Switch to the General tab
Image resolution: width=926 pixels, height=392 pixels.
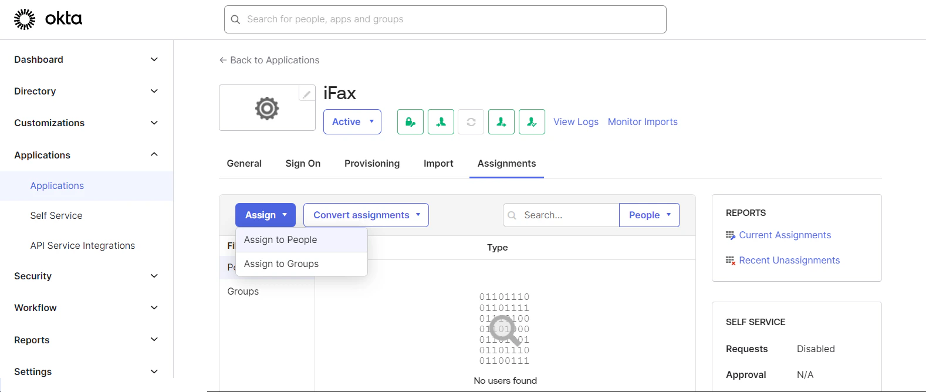pyautogui.click(x=244, y=164)
